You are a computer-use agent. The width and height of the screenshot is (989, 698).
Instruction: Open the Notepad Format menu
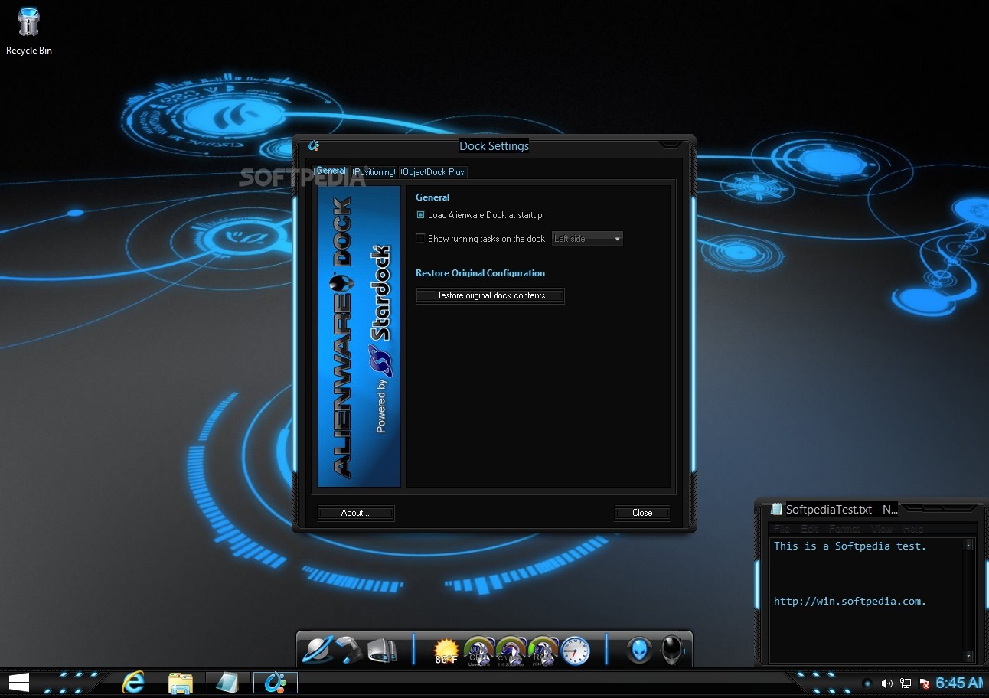[x=844, y=529]
